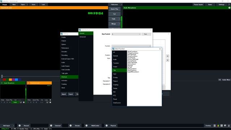Viewport: 231px width, 130px height.
Task: Click the Audio Mixer icon on the right
Action: (x=220, y=80)
